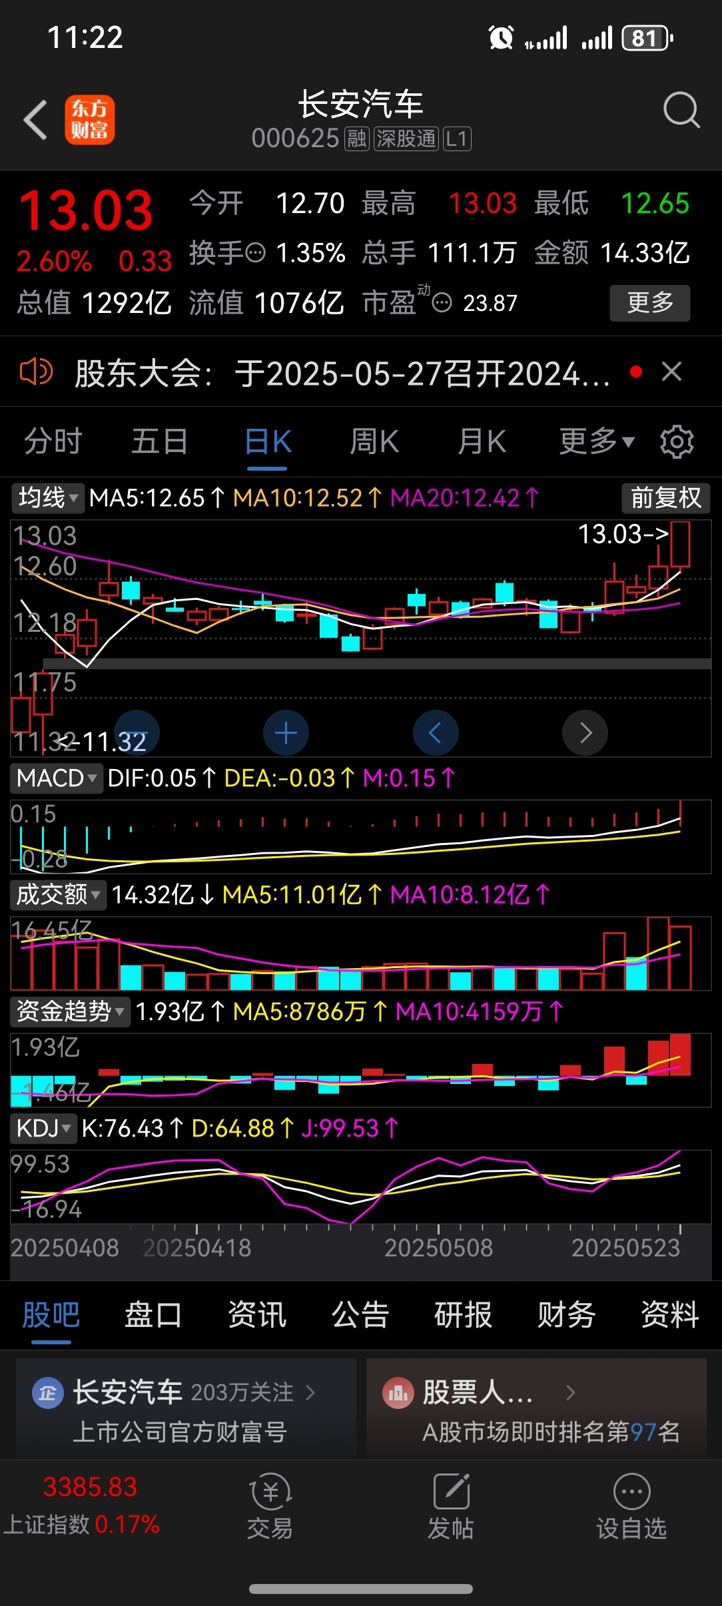Tap 股票人气 ranking icon
Image resolution: width=722 pixels, height=1606 pixels.
pyautogui.click(x=398, y=1392)
